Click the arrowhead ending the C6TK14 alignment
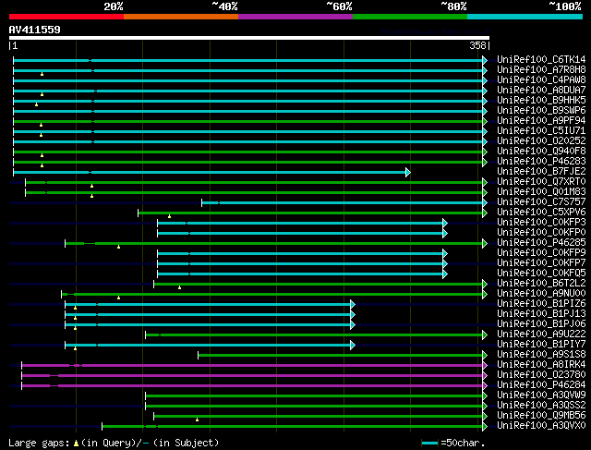This screenshot has height=450, width=591. pos(485,60)
